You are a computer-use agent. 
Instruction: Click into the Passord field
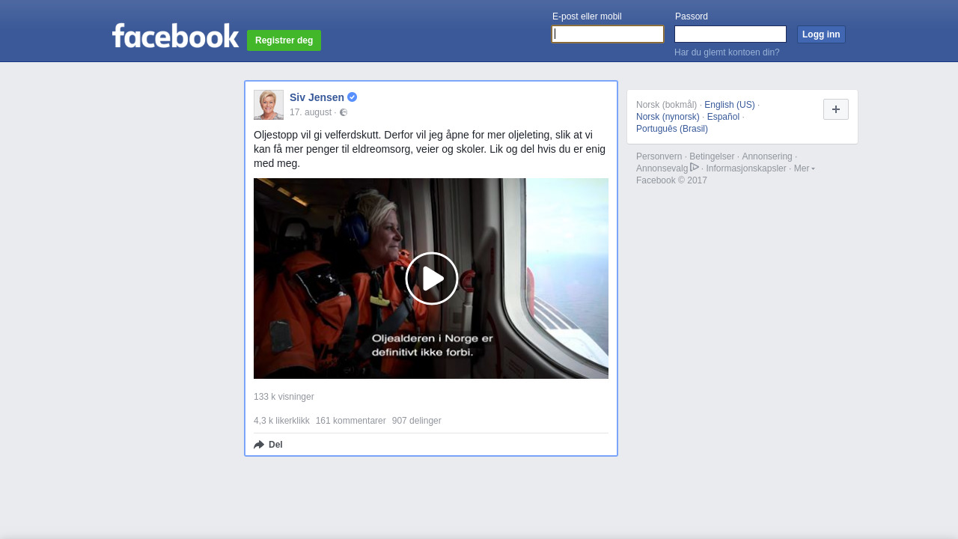pyautogui.click(x=730, y=34)
